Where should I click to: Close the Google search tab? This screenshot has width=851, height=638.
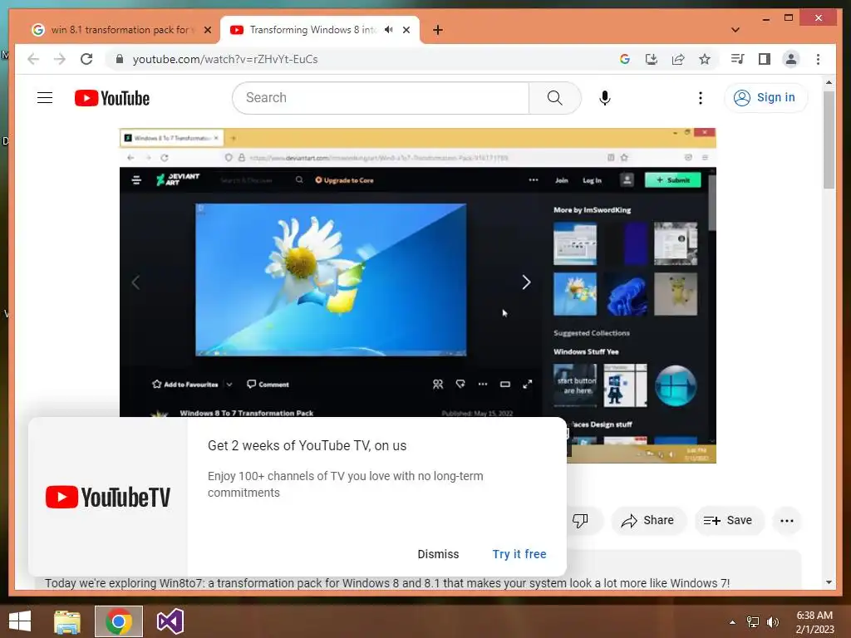pos(207,30)
